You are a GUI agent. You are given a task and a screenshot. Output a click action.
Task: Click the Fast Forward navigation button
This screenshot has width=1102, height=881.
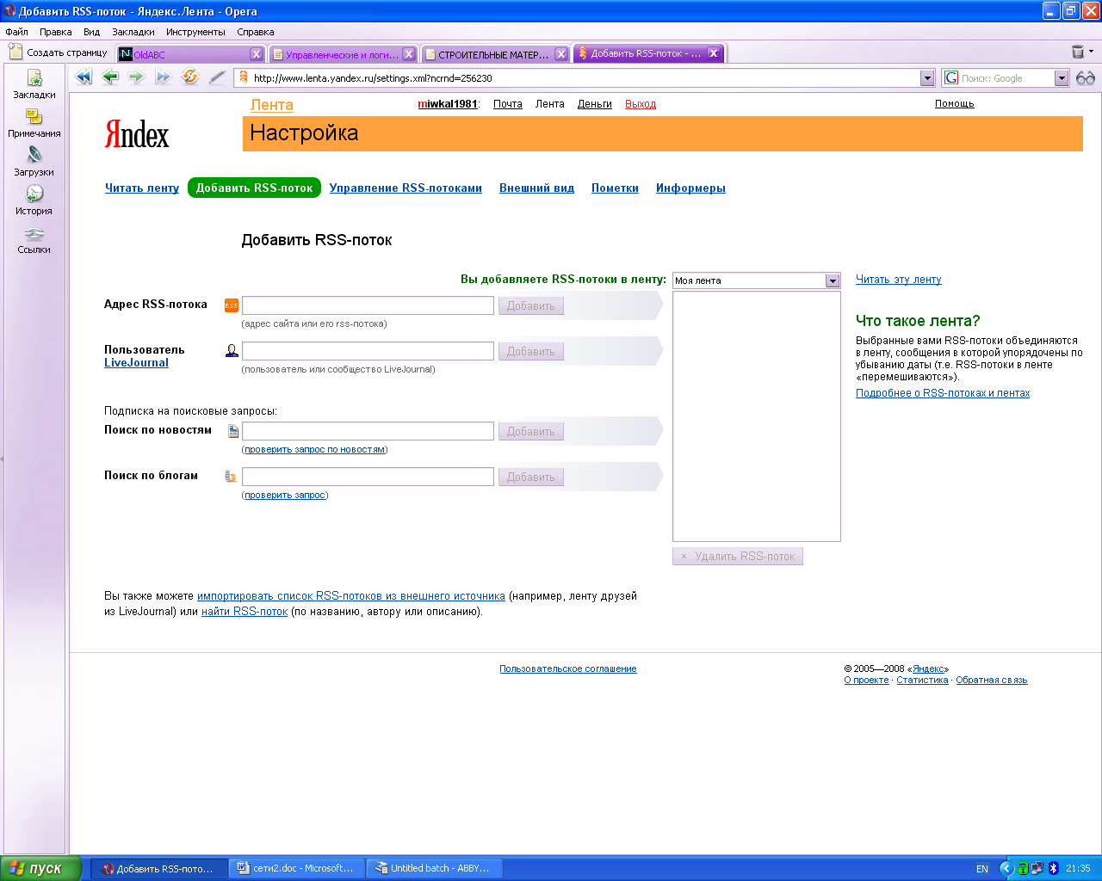[x=164, y=77]
